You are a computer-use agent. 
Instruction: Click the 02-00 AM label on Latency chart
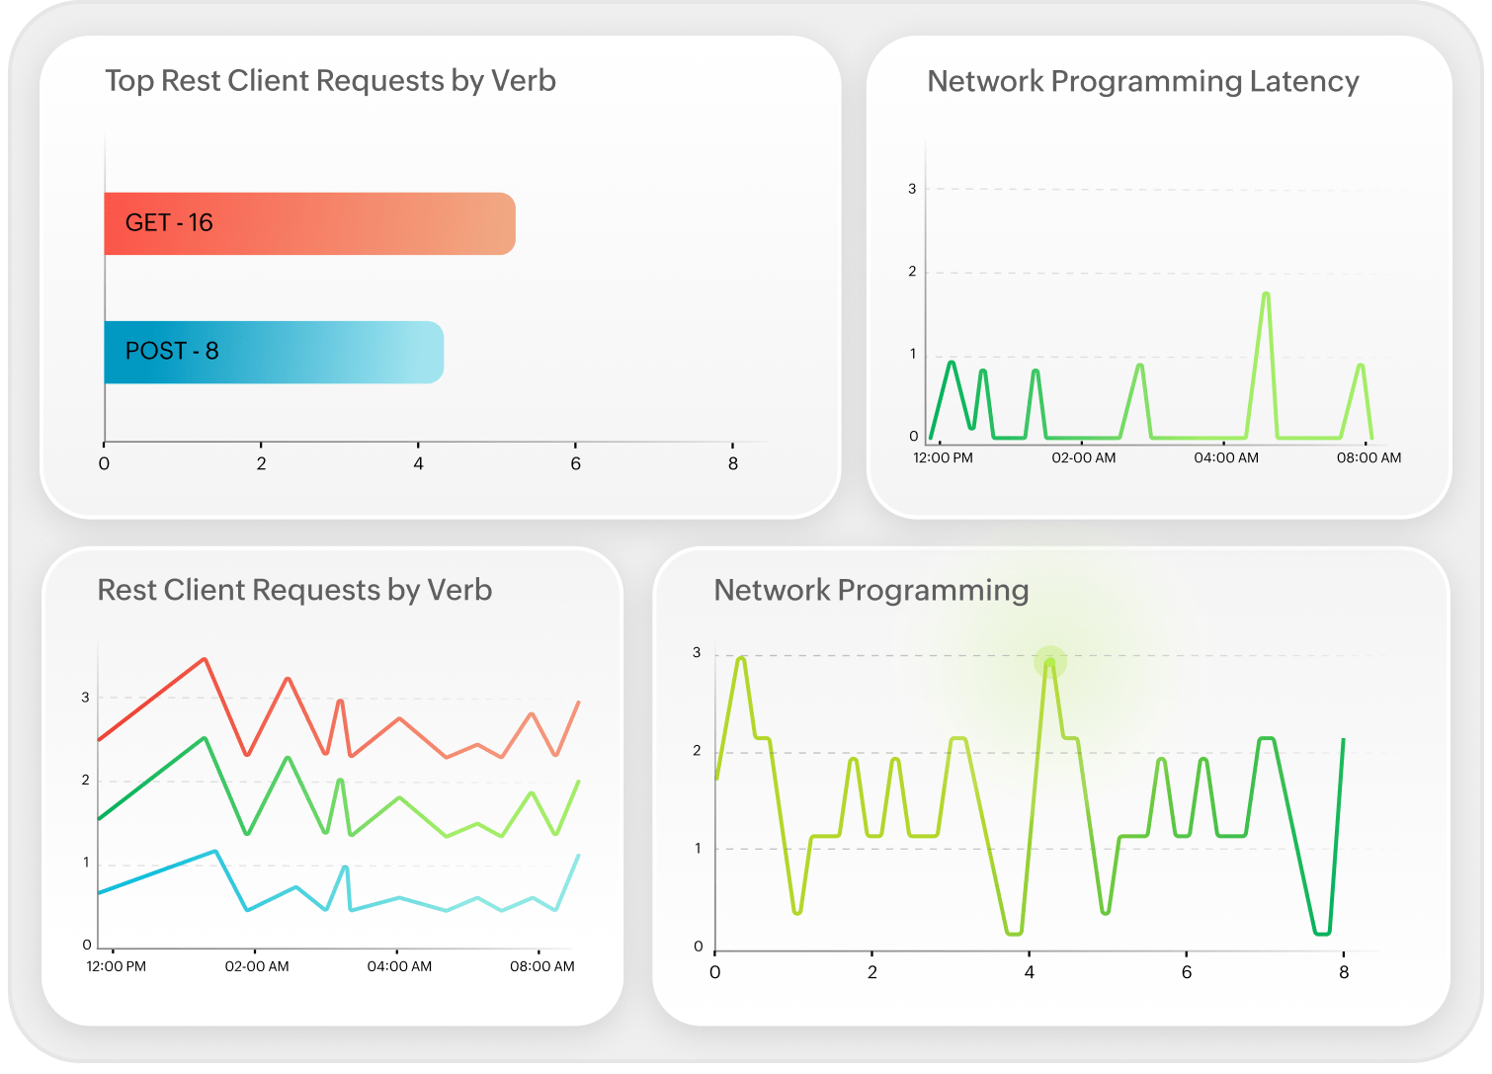1083,457
